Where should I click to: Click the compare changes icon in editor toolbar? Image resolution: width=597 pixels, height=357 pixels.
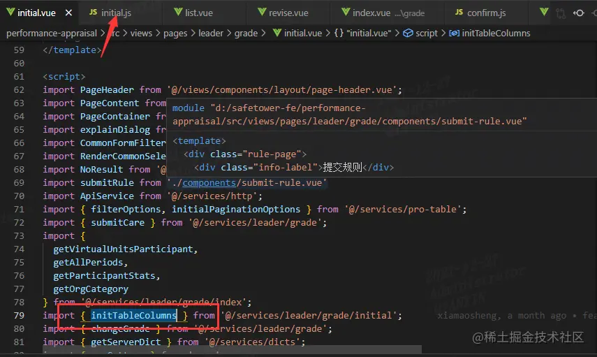(x=561, y=13)
